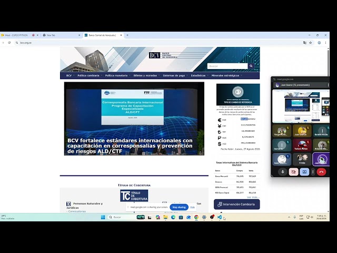Reload the page with browser refresh icon
Screen dimensions: 337x253
pos(9,43)
